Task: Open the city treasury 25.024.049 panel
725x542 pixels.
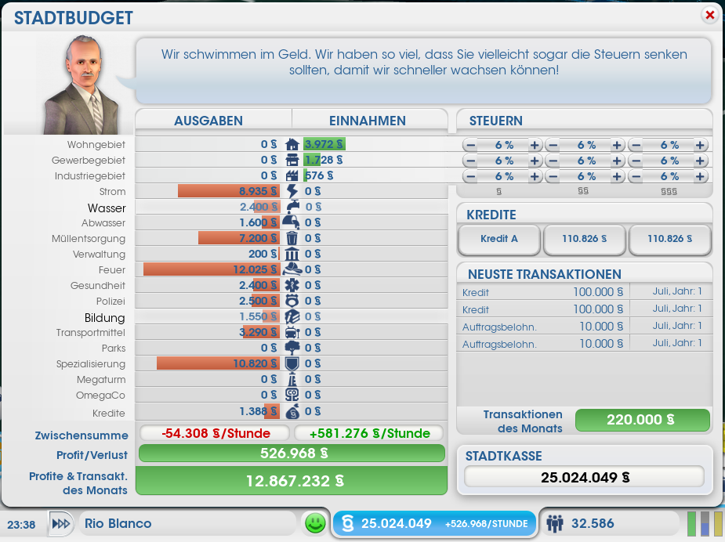Action: pyautogui.click(x=433, y=523)
